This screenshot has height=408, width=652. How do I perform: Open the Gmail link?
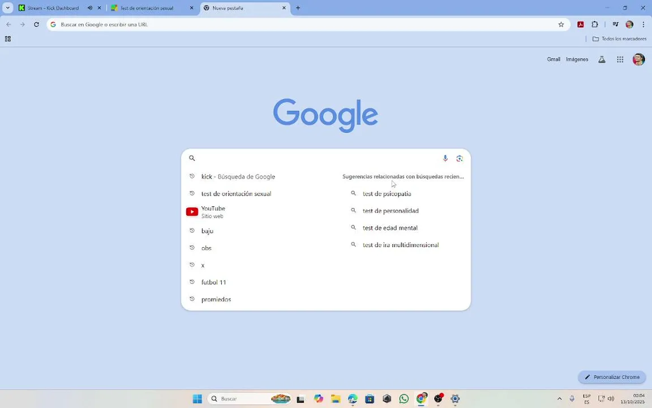554,59
